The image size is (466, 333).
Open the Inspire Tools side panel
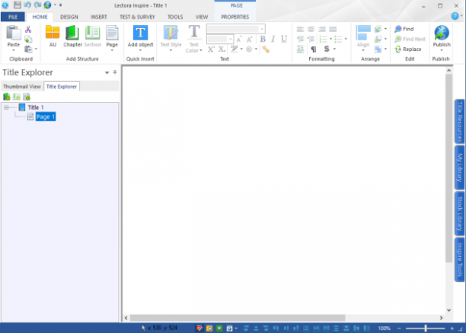tap(459, 259)
